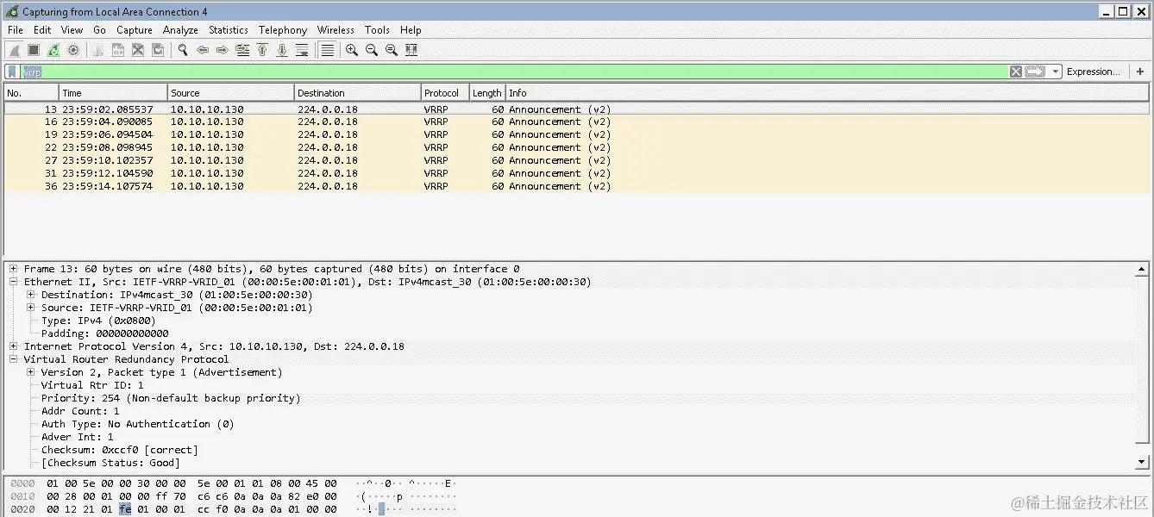
Task: Collapse the Ethernet II tree node
Action: (x=14, y=282)
